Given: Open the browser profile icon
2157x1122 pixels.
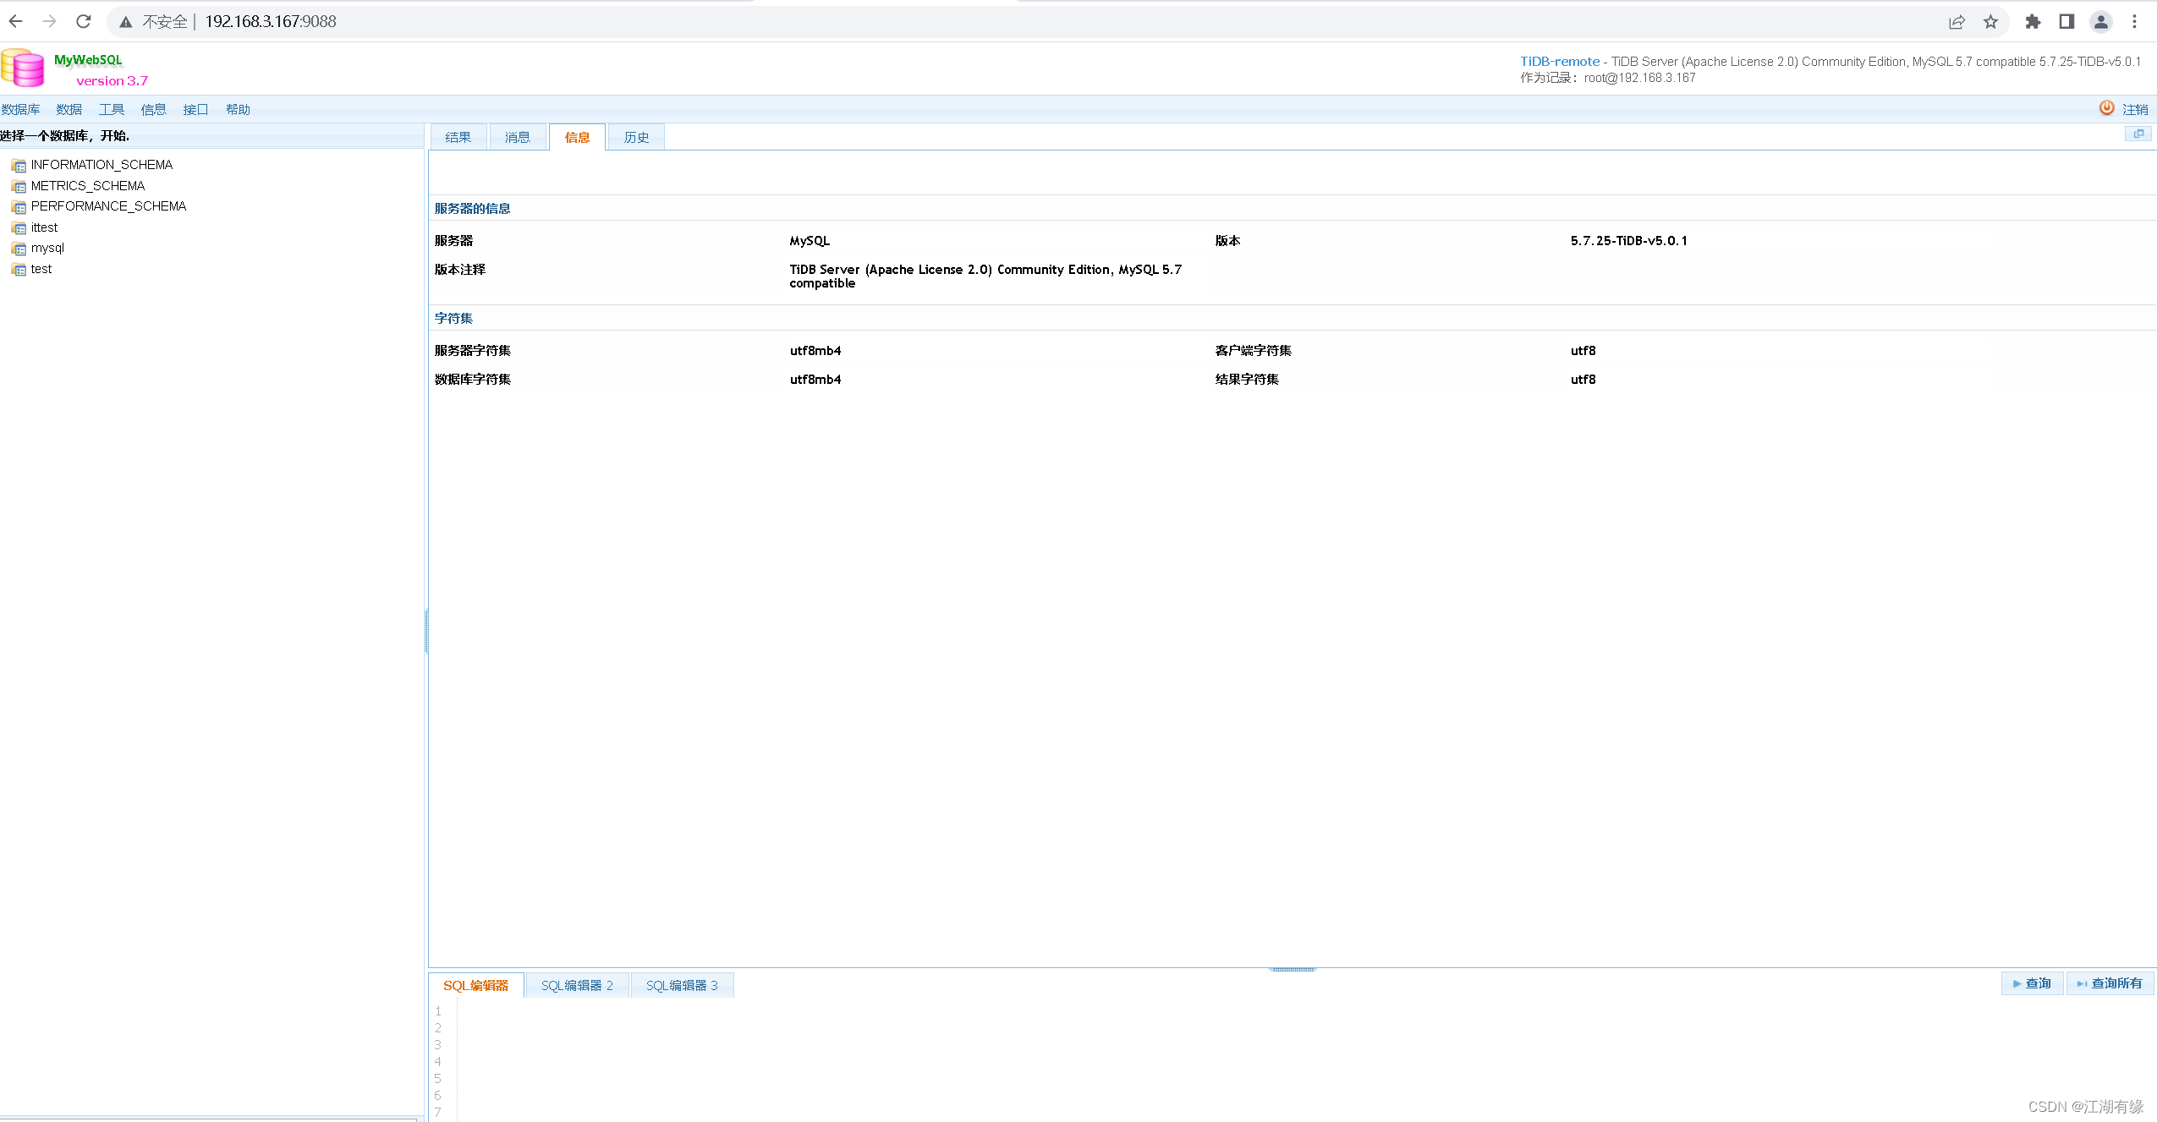Looking at the screenshot, I should coord(2101,21).
